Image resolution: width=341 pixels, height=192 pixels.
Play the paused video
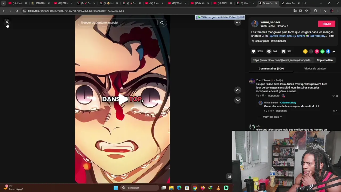coord(122,99)
